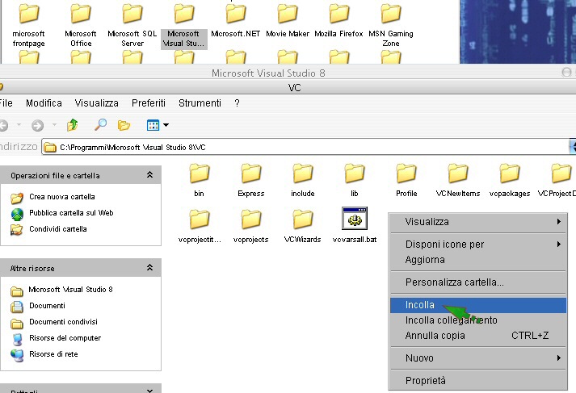
Task: Open the Strumenti menu
Action: click(x=200, y=103)
